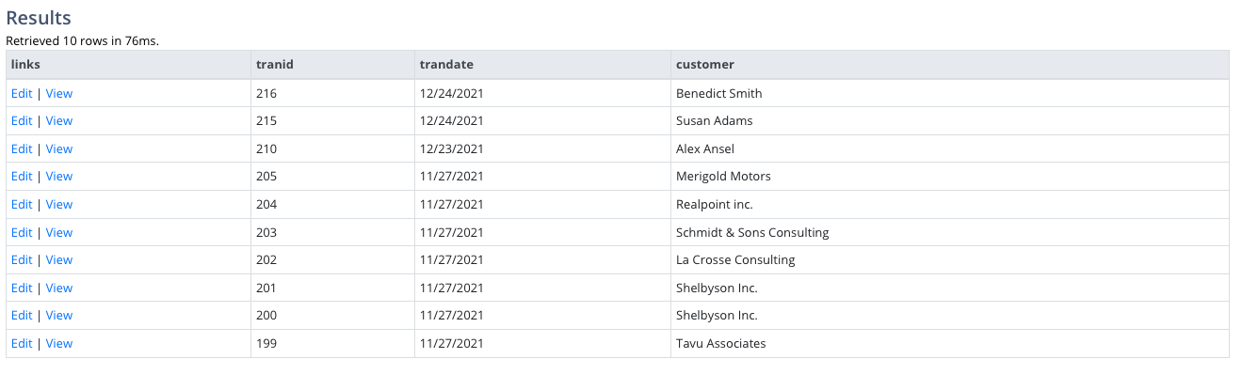The width and height of the screenshot is (1242, 374).
Task: View the La Crosse Consulting row
Action: 59,260
